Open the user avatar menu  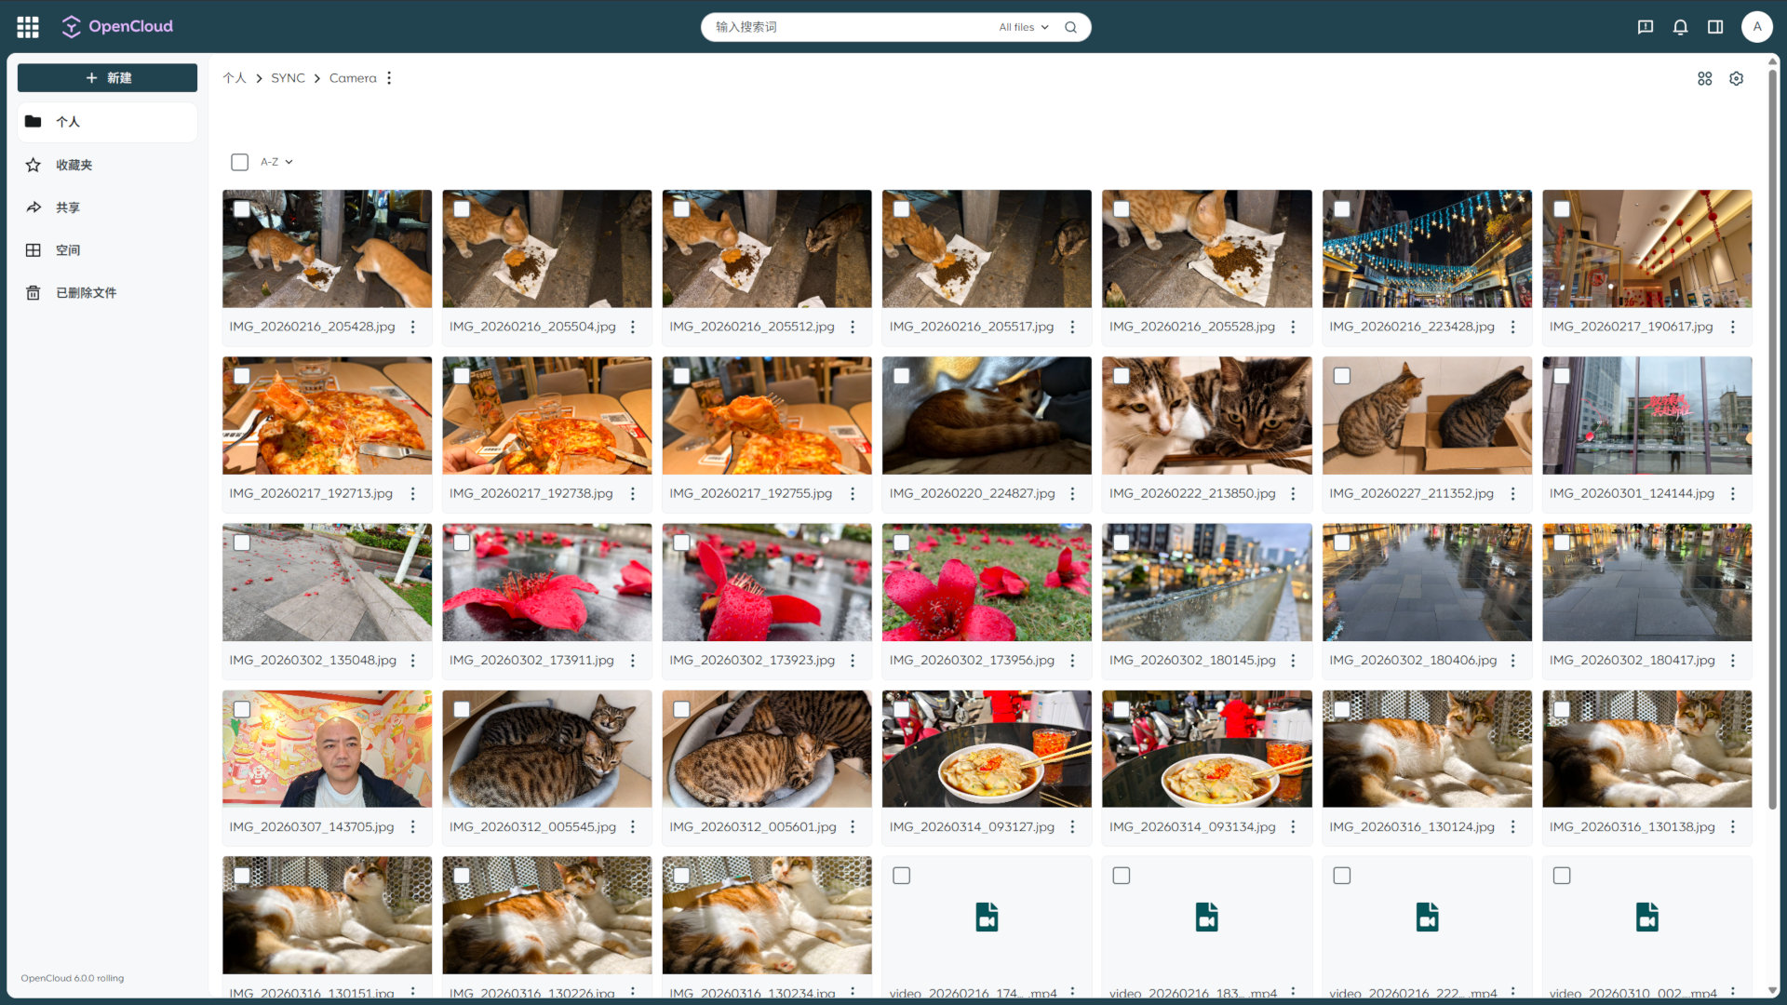1756,27
